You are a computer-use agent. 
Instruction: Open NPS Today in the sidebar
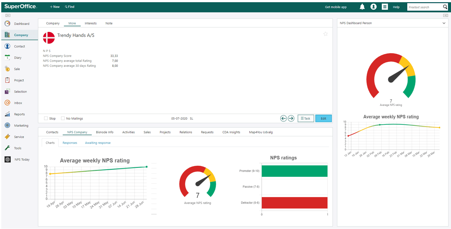pos(22,159)
